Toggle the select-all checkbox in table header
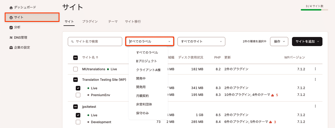 75,57
